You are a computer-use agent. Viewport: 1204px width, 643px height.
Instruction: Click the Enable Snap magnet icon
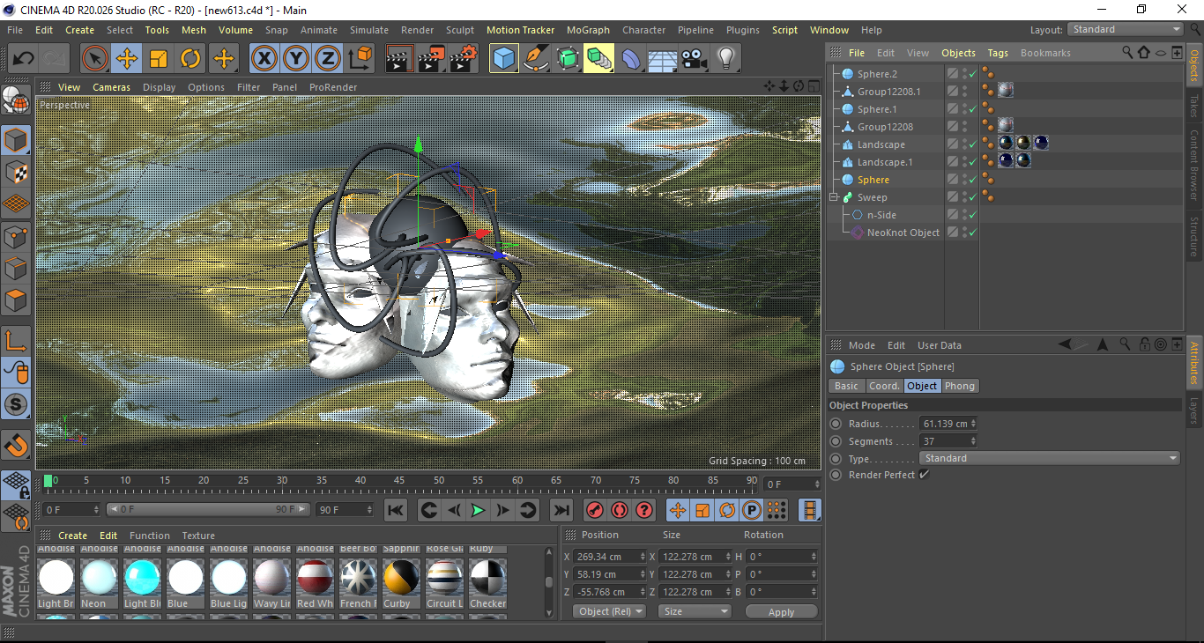[x=16, y=446]
